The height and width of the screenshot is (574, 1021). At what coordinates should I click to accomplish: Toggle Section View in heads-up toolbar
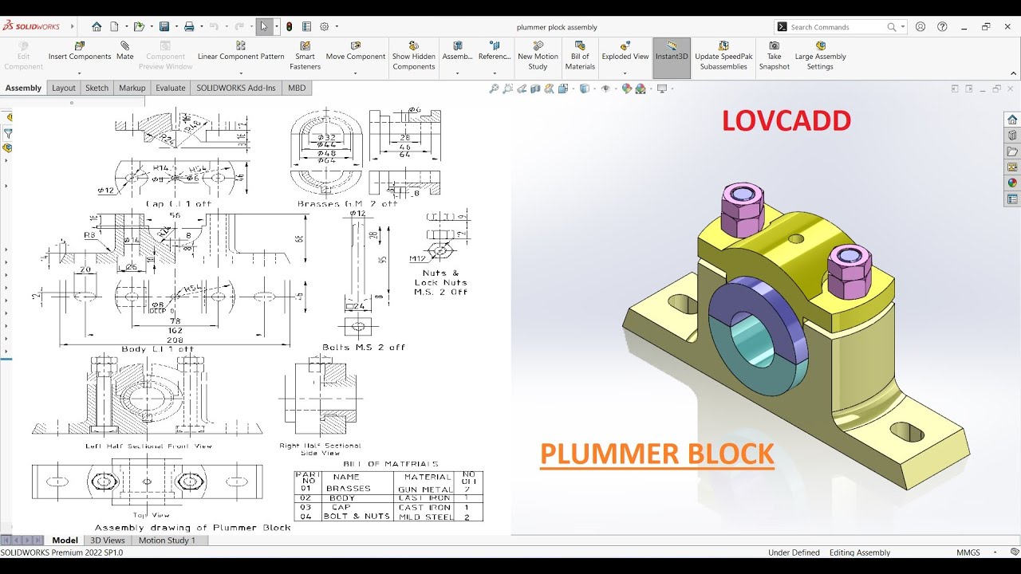tap(537, 88)
